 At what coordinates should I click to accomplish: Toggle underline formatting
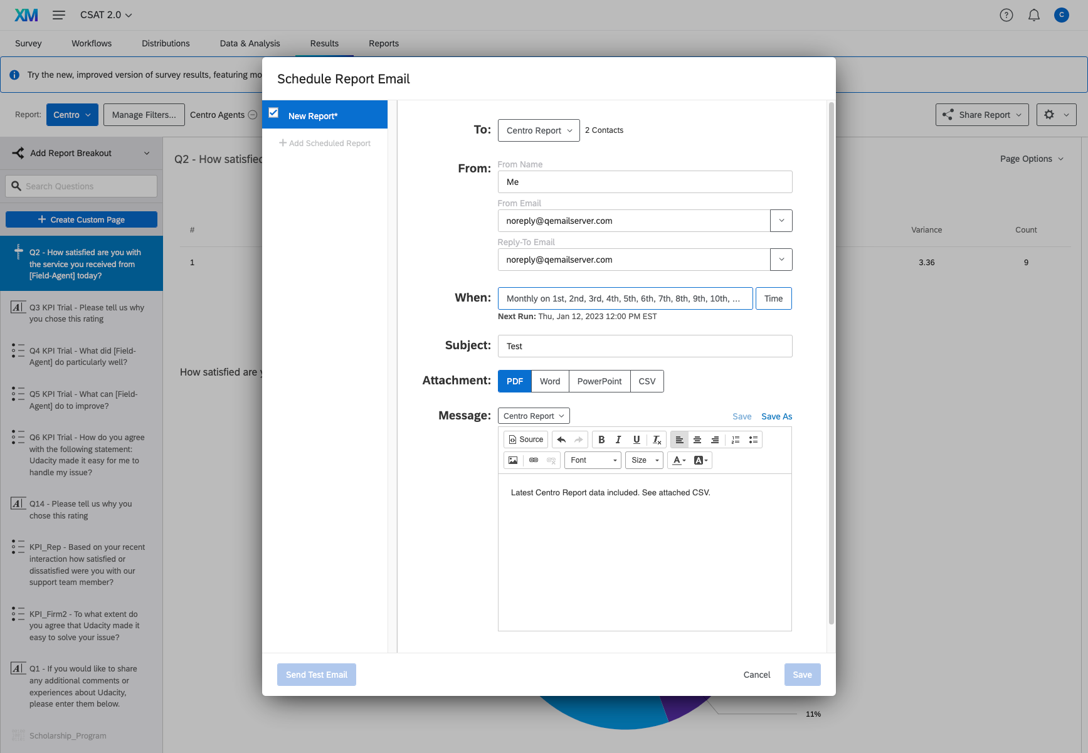[x=636, y=440]
